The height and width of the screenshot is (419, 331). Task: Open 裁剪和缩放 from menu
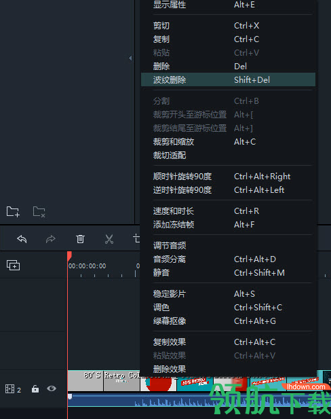pos(228,142)
